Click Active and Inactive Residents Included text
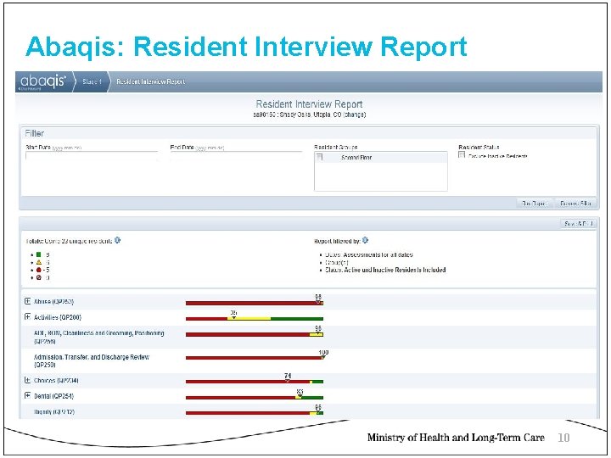Viewport: 611px width, 458px height. coord(395,270)
